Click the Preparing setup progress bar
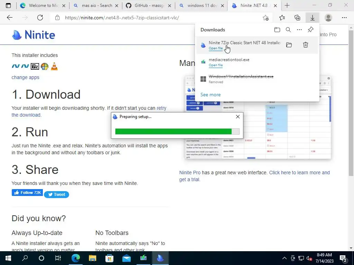Viewport: 354px width, 265px height. tap(177, 131)
